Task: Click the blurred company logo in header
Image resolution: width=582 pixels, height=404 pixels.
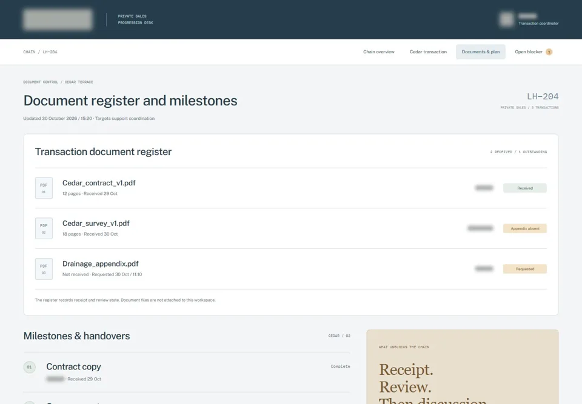Action: 58,19
